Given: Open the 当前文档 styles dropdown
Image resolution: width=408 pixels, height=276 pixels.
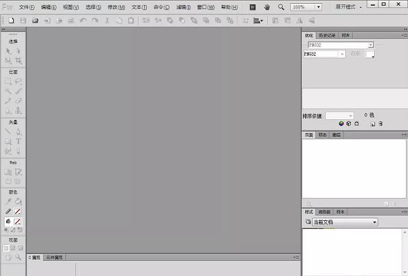Looking at the screenshot, I should [x=345, y=222].
